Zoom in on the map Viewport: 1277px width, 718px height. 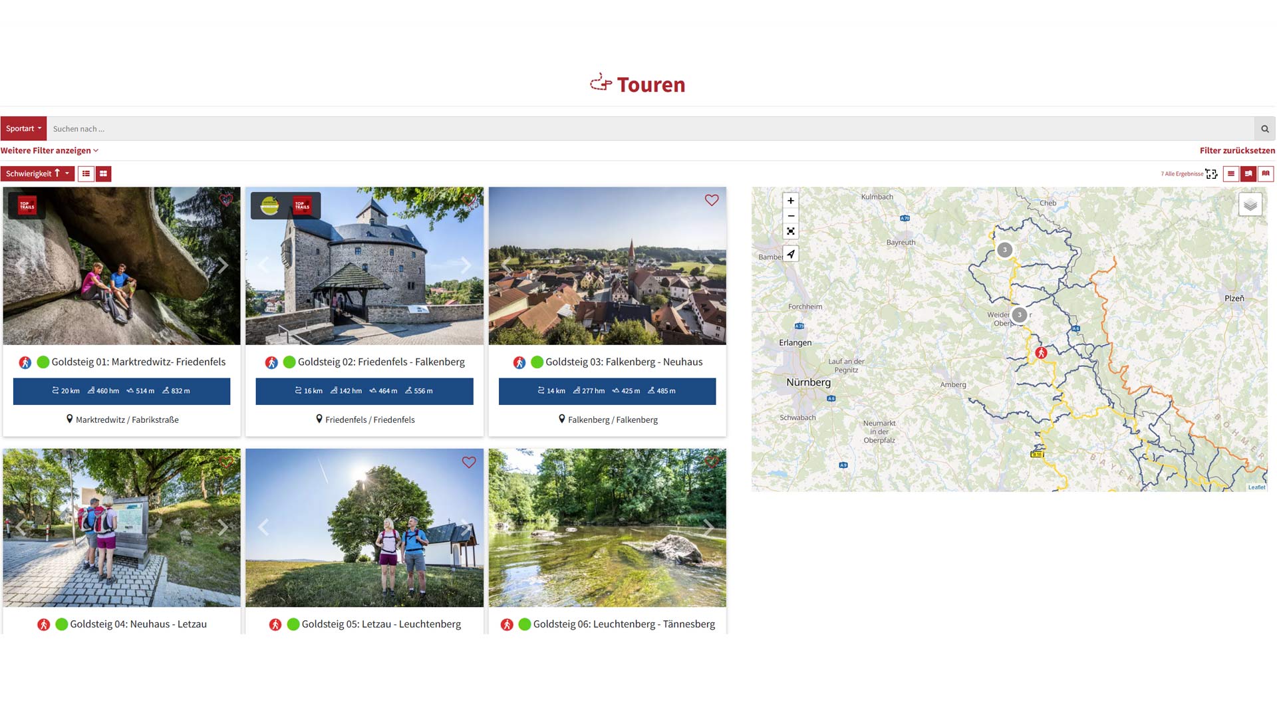click(x=790, y=201)
